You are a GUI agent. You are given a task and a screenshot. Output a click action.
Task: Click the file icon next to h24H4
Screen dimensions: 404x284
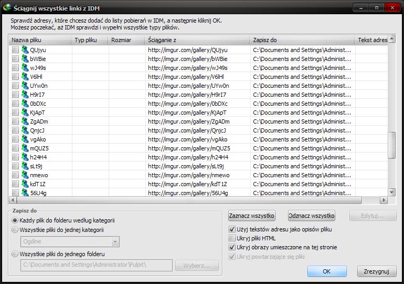pyautogui.click(x=25, y=157)
